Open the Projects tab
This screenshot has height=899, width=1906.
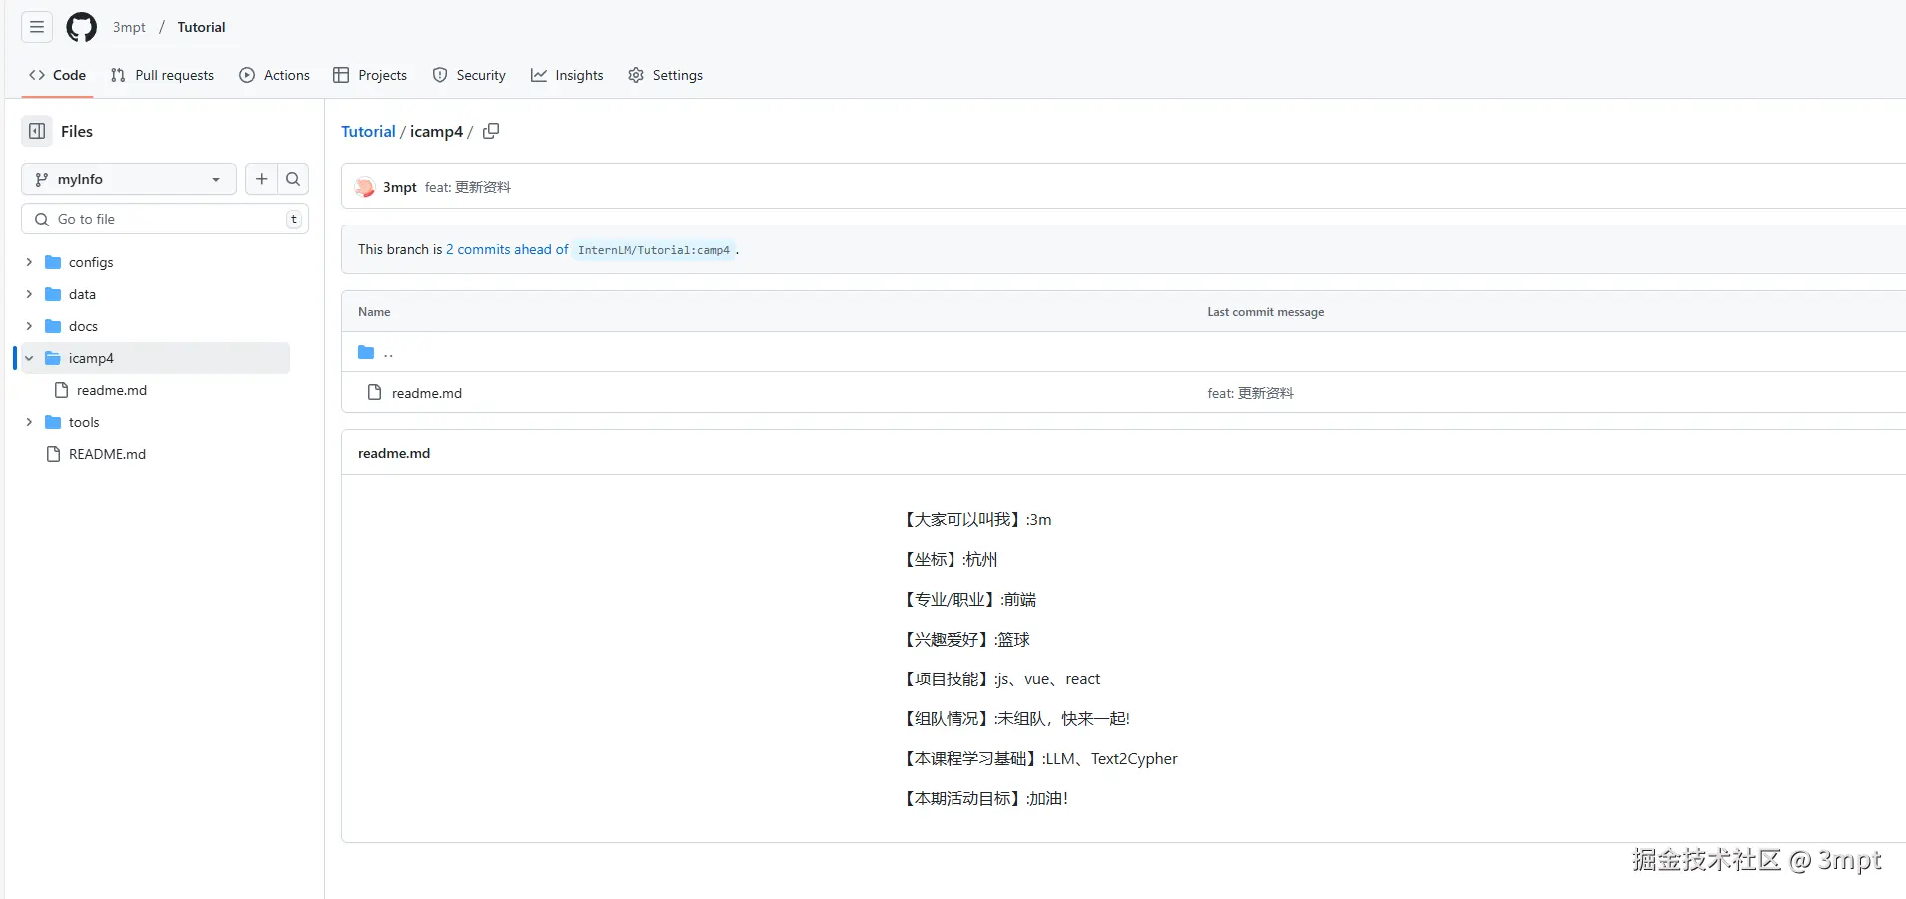pos(370,75)
